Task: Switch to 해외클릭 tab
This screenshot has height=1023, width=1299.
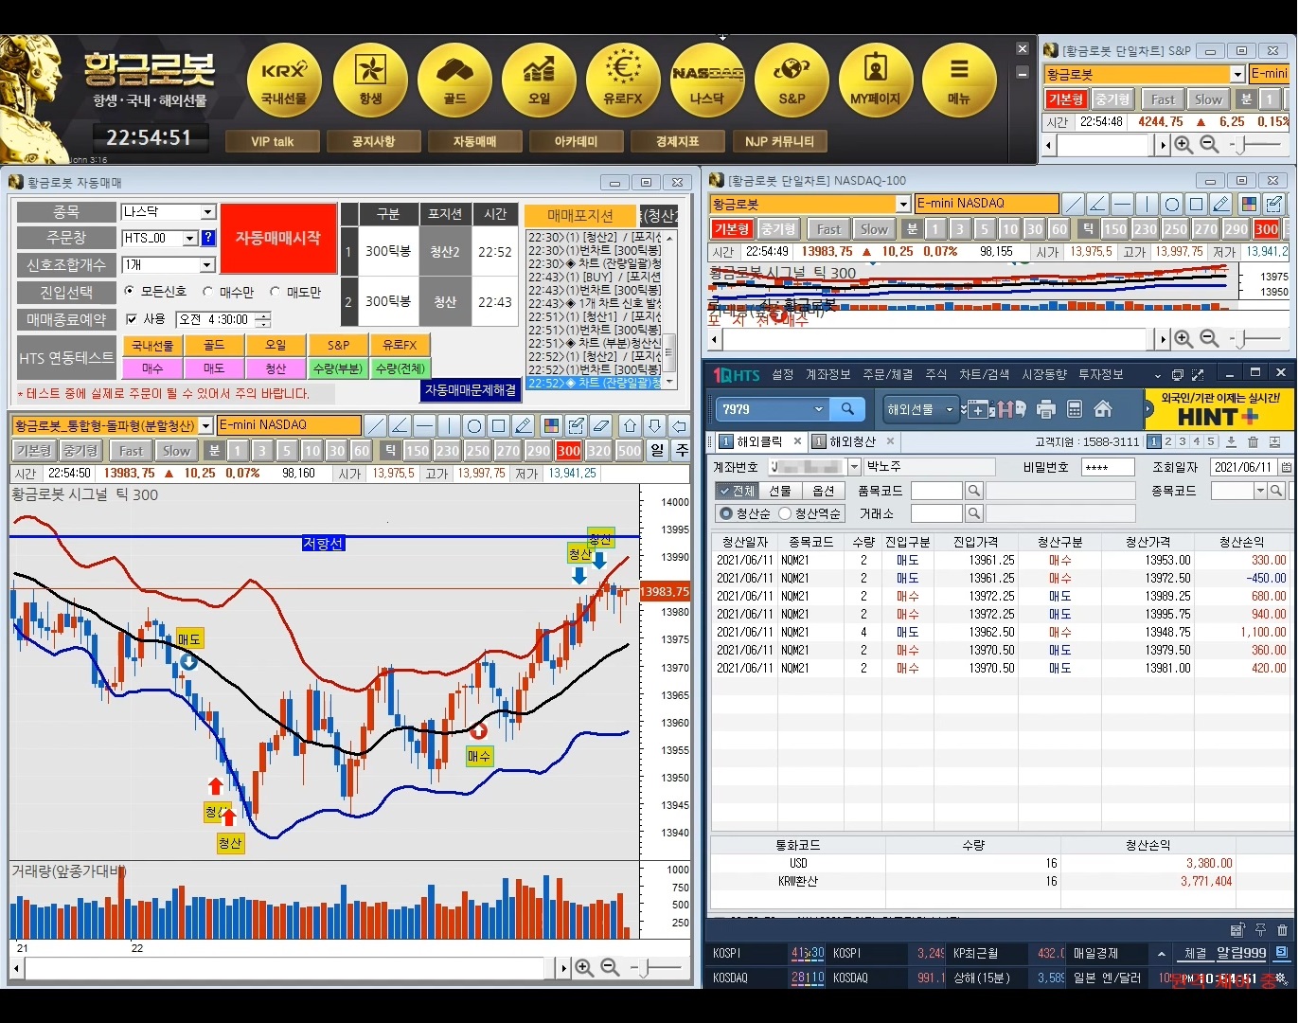Action: click(759, 441)
